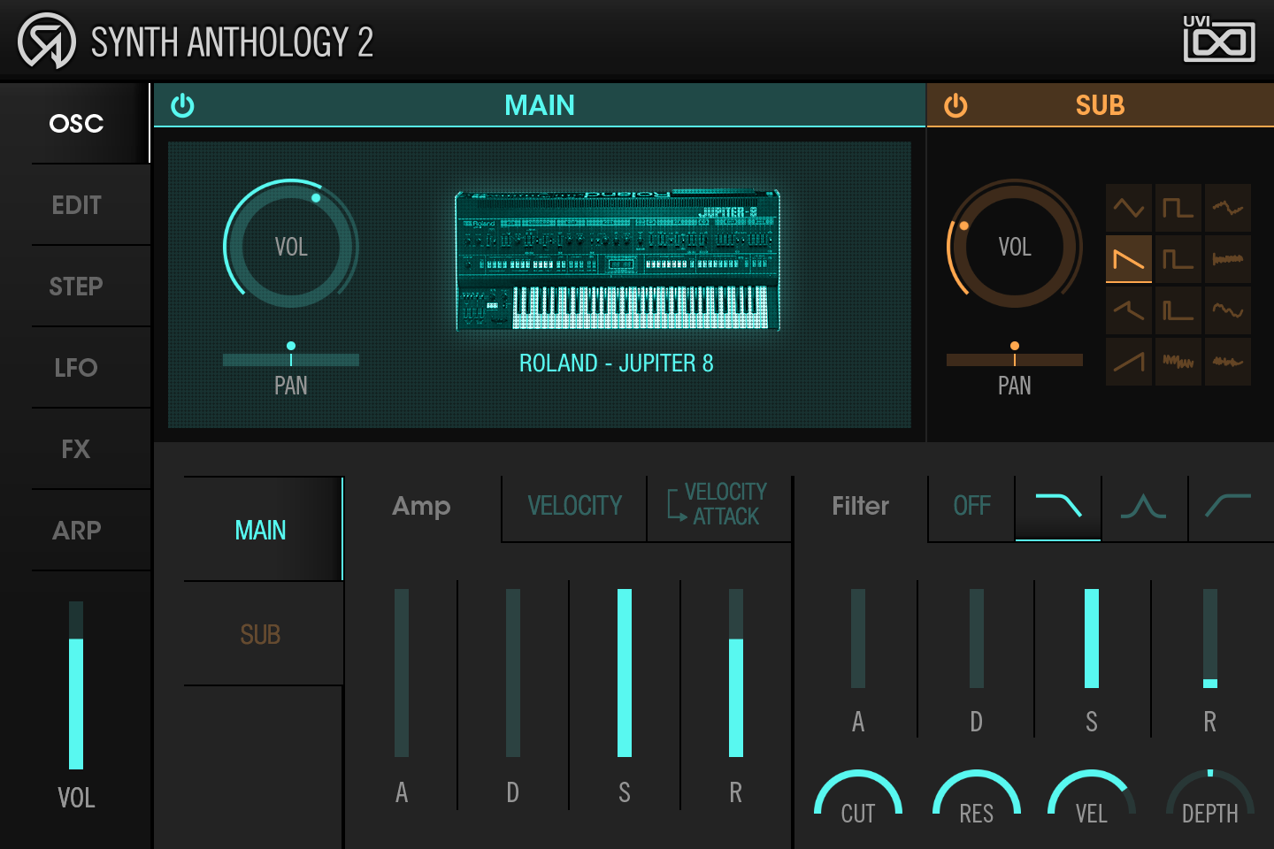1274x849 pixels.
Task: Turn the filter OFF
Action: (x=971, y=507)
